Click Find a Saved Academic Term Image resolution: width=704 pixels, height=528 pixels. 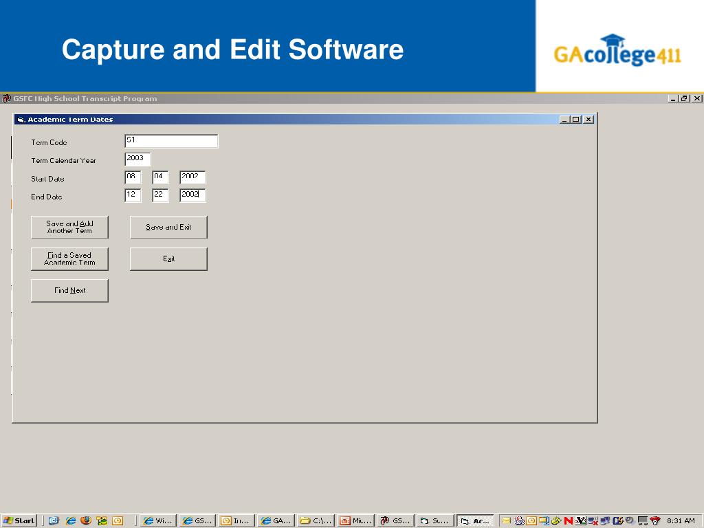pyautogui.click(x=69, y=259)
